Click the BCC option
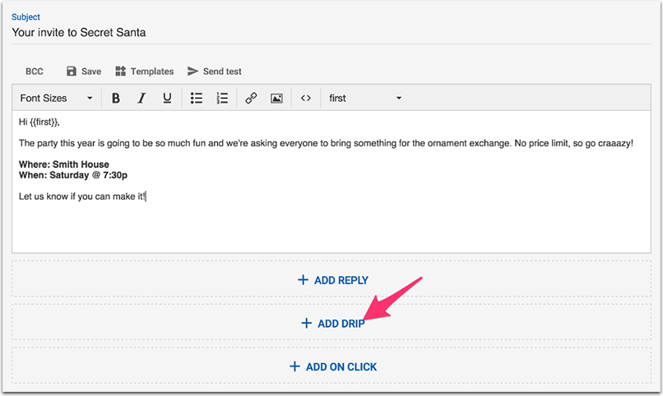Viewport: 663px width, 396px height. coord(34,71)
